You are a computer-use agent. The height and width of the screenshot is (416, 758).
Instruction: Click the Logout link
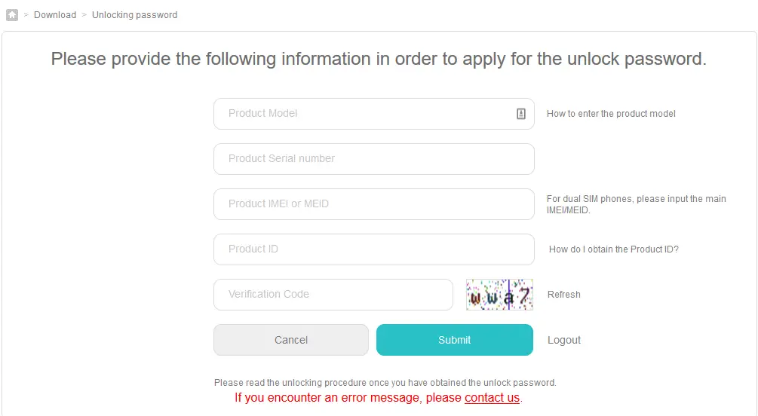(x=563, y=340)
